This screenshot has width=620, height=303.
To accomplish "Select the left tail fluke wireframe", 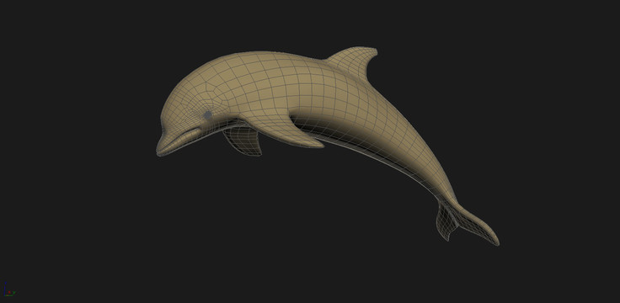I will (x=446, y=222).
